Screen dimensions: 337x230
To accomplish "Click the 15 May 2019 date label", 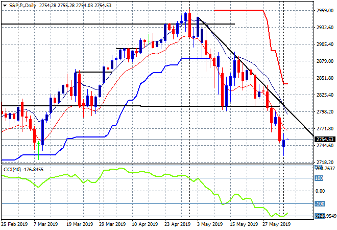I will point(244,224).
